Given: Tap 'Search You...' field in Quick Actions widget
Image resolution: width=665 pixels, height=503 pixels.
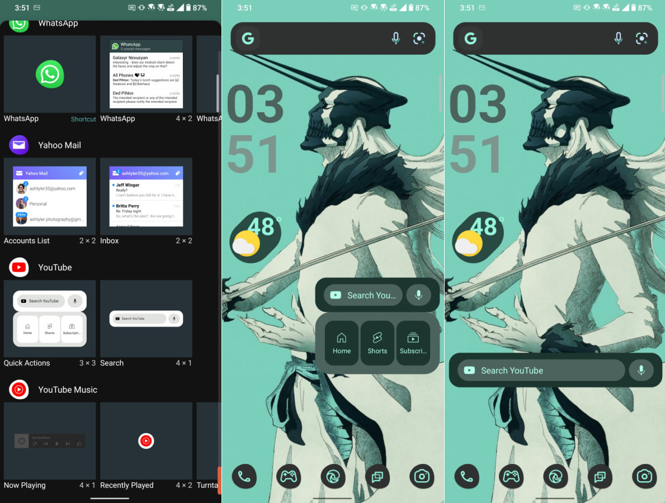Looking at the screenshot, I should pyautogui.click(x=364, y=295).
